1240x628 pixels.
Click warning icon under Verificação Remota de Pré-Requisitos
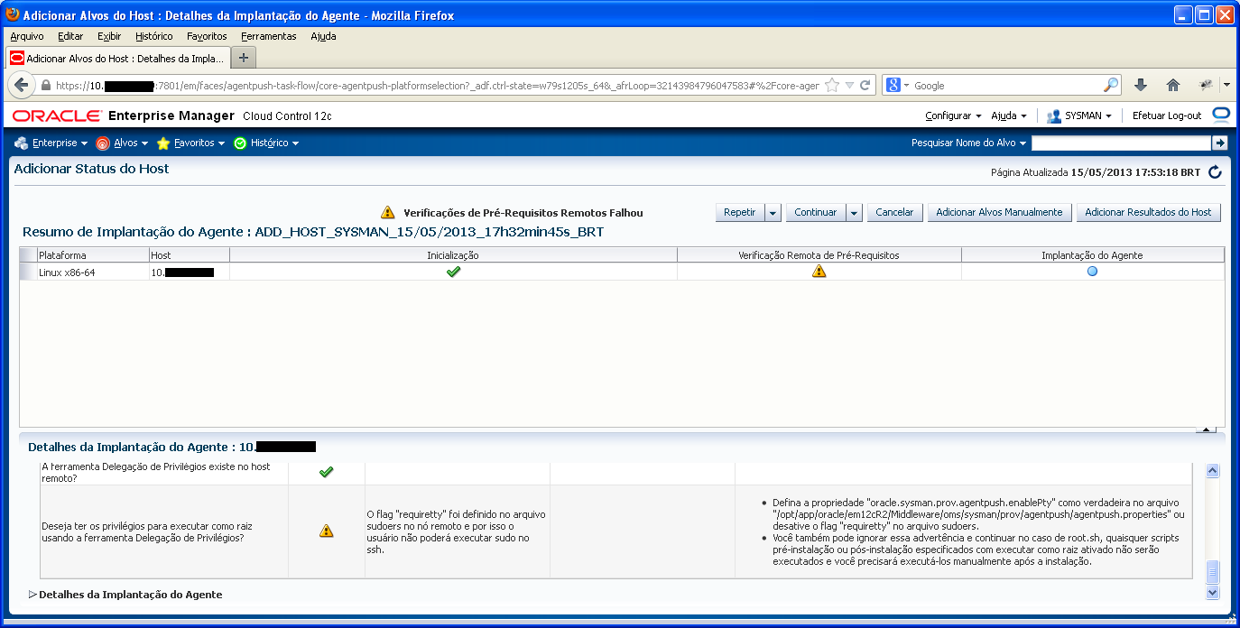(819, 271)
